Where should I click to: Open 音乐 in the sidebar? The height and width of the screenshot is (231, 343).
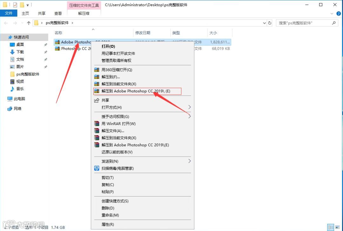[x=20, y=89]
